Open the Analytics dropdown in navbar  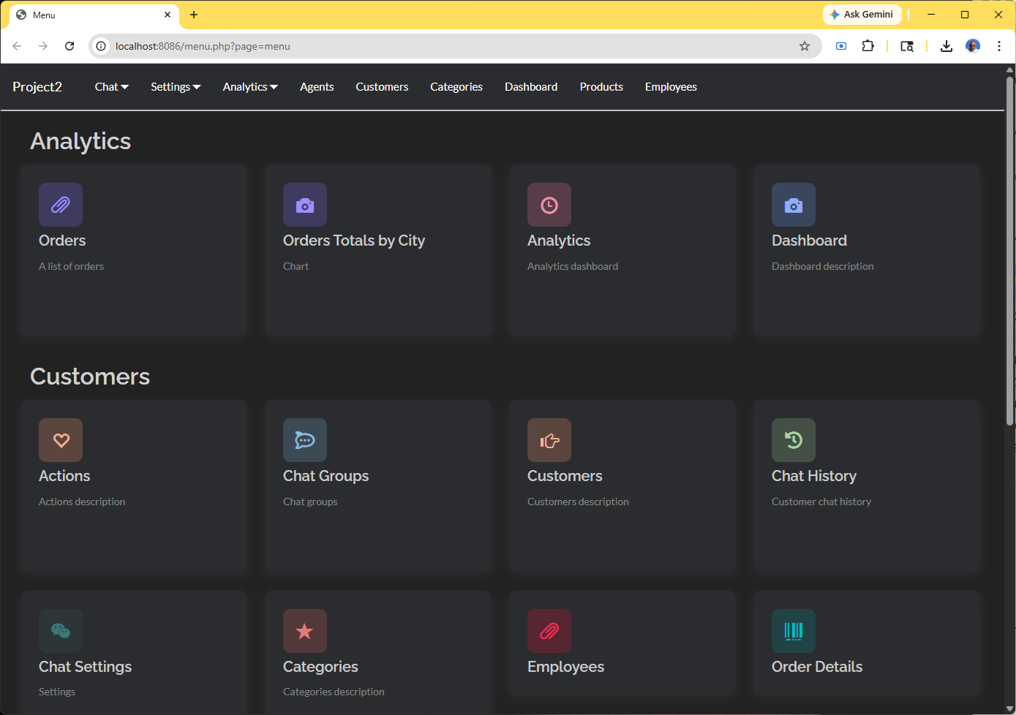coord(250,87)
